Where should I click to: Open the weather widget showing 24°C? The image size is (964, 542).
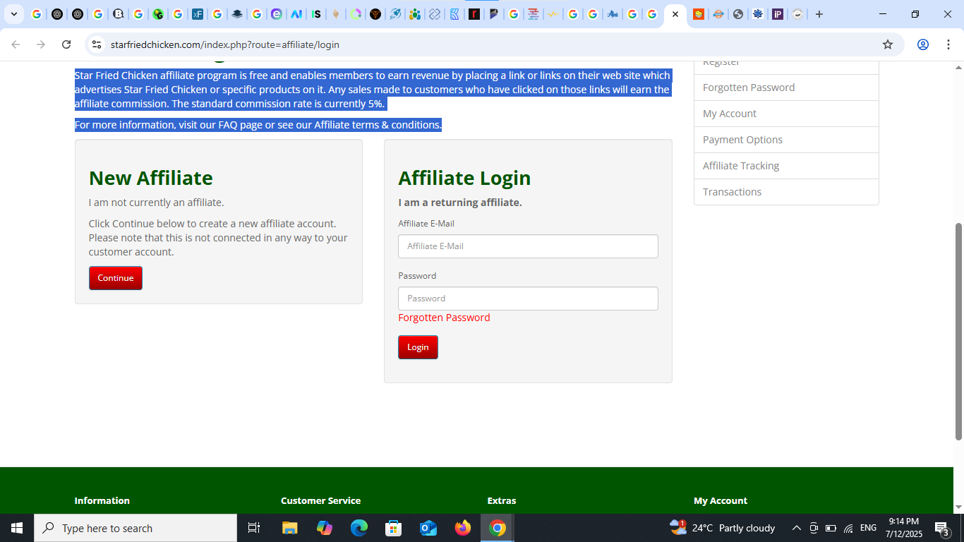(722, 528)
